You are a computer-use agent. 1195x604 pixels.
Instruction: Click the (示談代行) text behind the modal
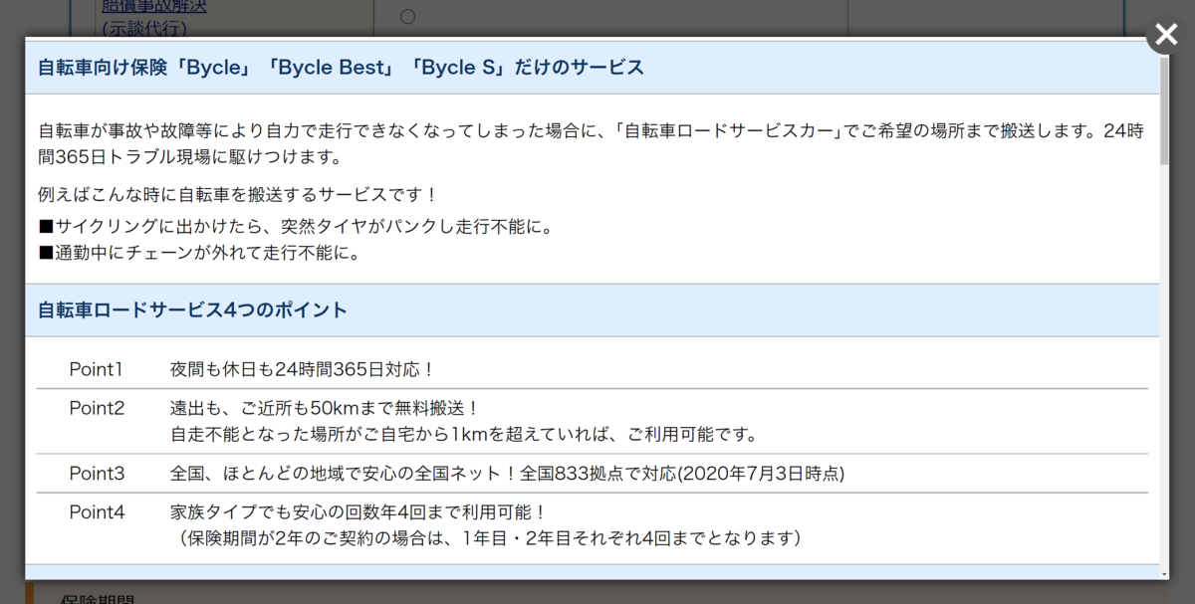[x=146, y=30]
